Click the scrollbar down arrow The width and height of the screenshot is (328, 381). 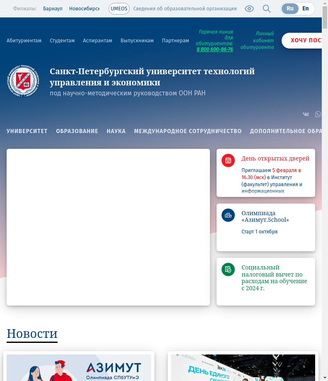point(325,378)
